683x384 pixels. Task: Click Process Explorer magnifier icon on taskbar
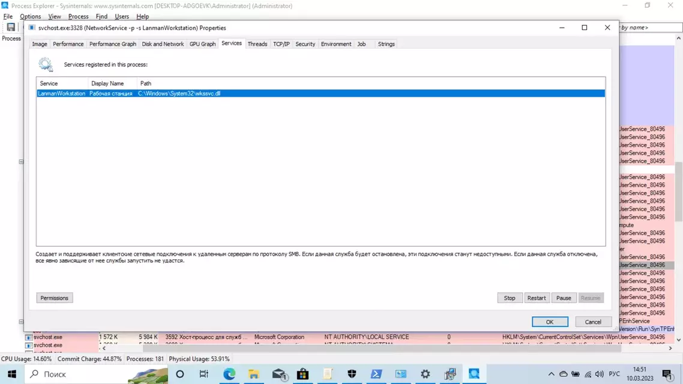tap(474, 374)
